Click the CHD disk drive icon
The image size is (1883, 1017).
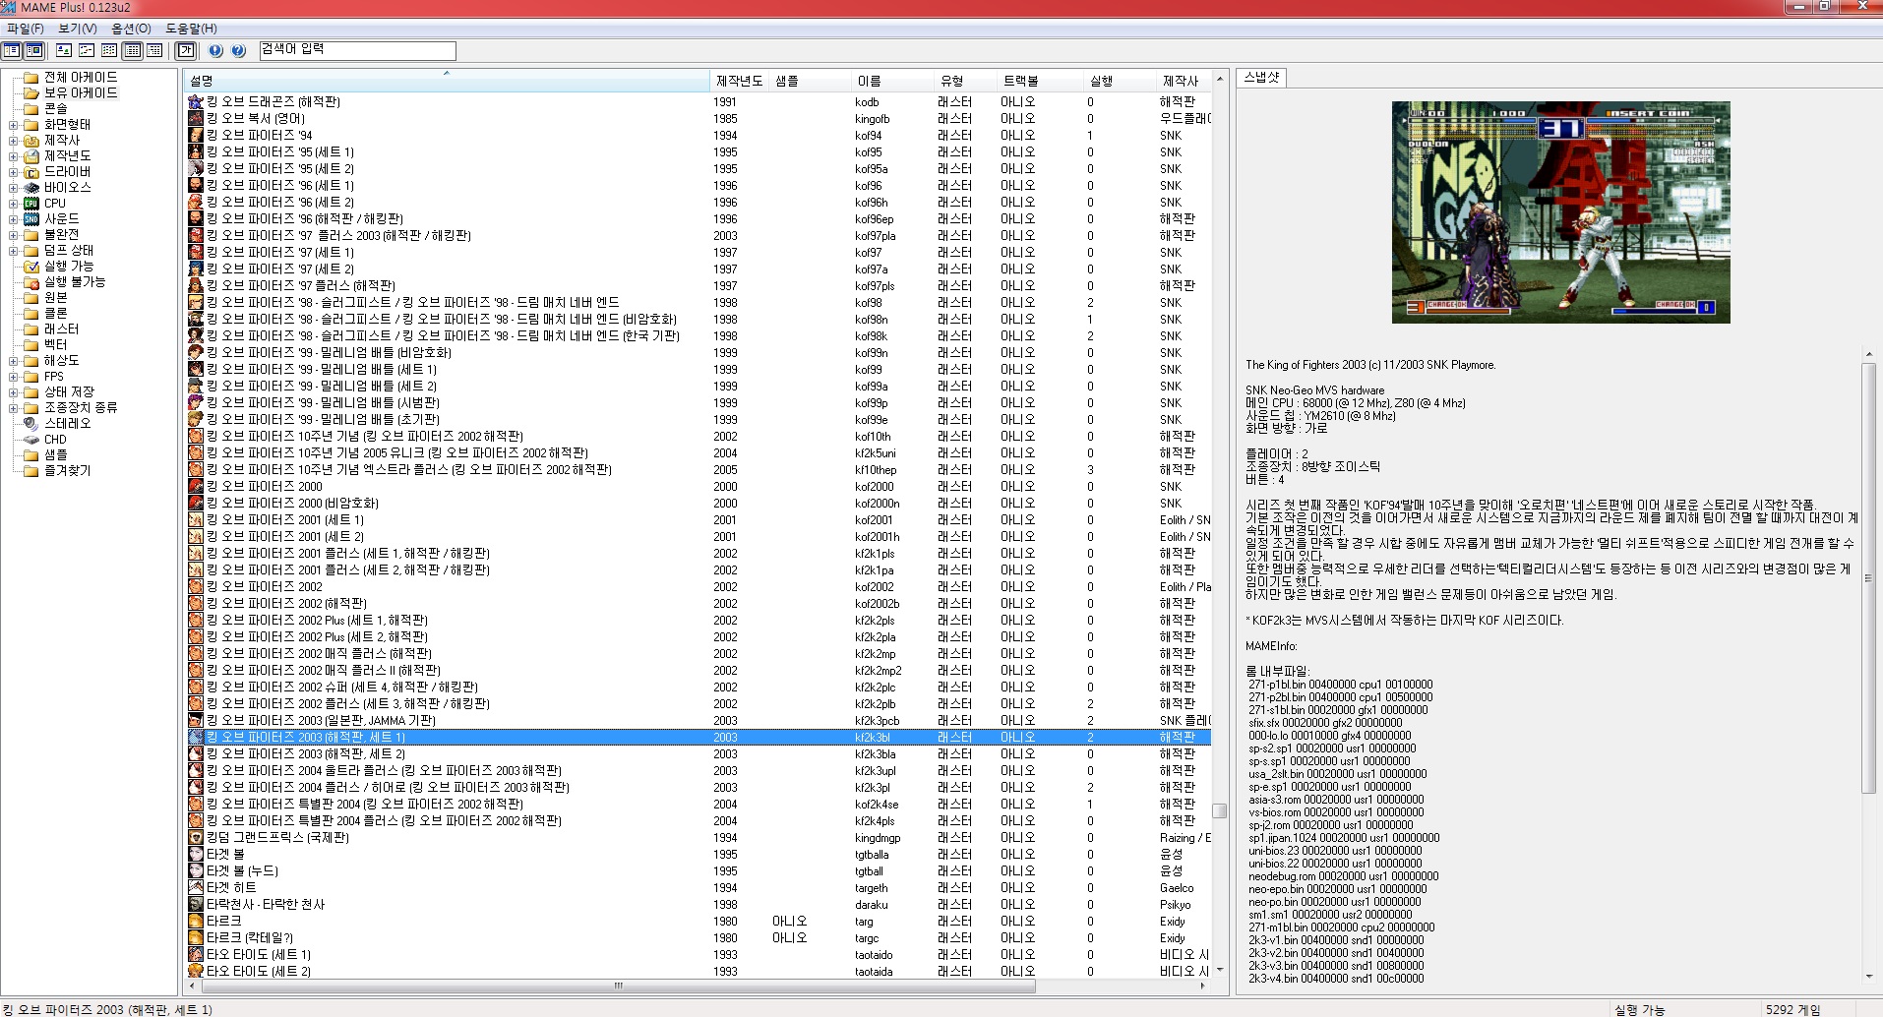click(31, 440)
